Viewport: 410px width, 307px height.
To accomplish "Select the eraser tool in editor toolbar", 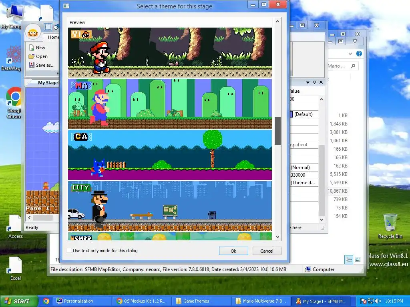I will [56, 27].
